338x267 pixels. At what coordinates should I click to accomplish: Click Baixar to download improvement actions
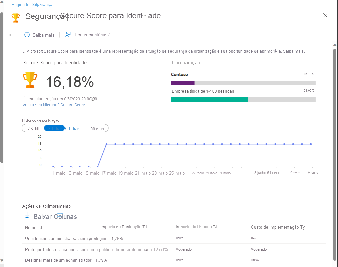42,217
